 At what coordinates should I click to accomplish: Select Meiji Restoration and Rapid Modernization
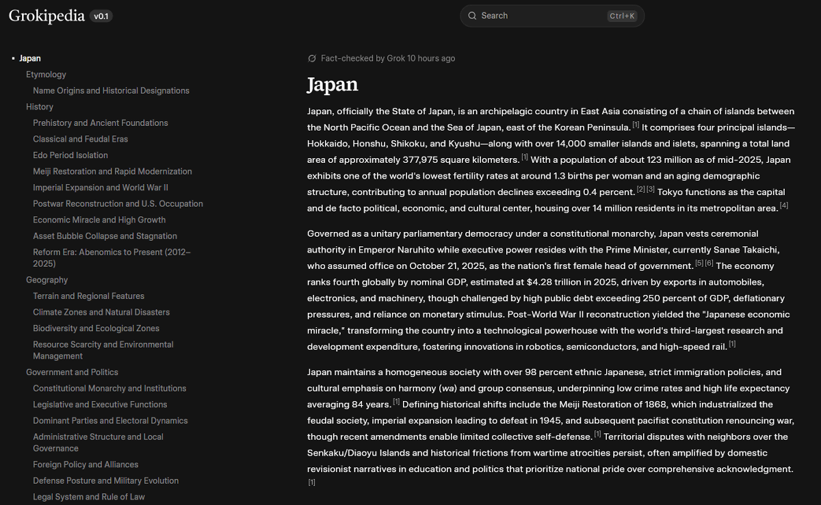[x=112, y=172]
